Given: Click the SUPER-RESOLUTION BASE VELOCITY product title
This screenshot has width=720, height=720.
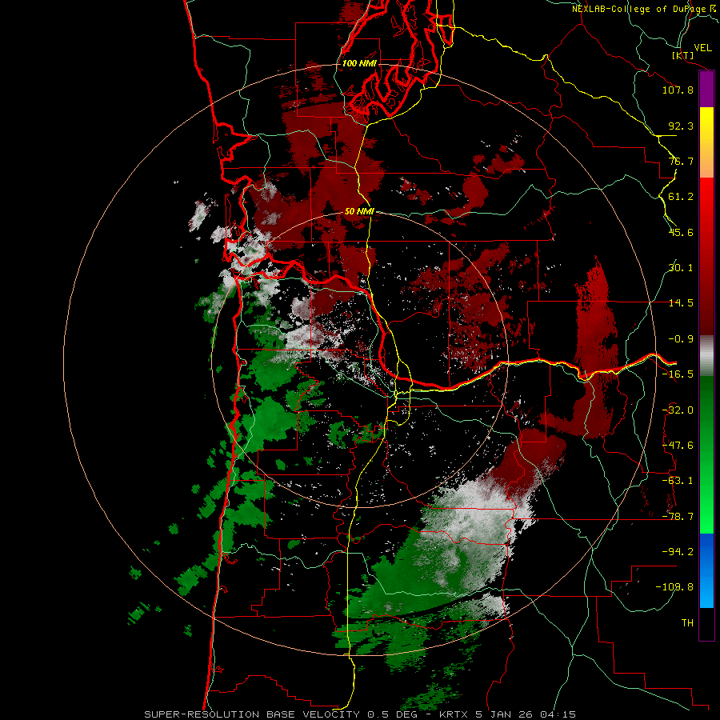Looking at the screenshot, I should (252, 714).
